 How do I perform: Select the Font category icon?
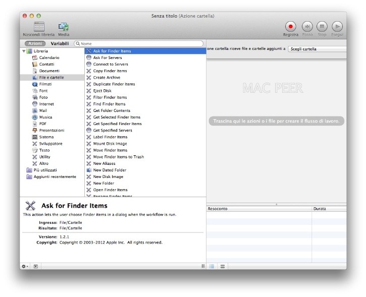tap(35, 91)
